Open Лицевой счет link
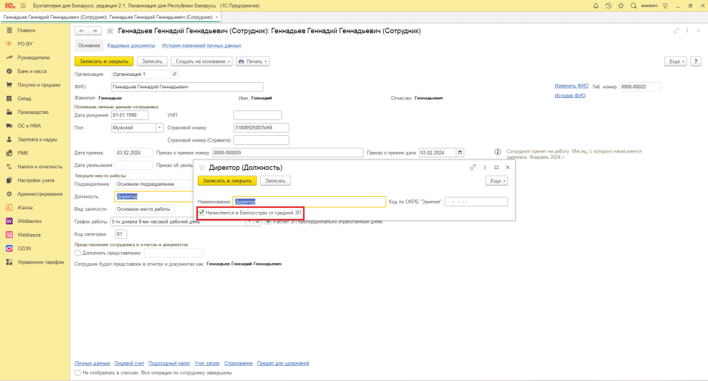This screenshot has width=708, height=381. click(129, 363)
